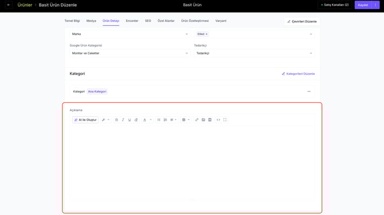The height and width of the screenshot is (215, 384).
Task: Open the Tedarikçi dropdown
Action: tap(254, 53)
